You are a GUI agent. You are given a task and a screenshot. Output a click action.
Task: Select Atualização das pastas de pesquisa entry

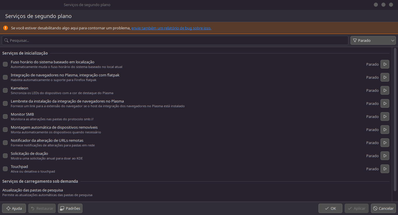pyautogui.click(x=33, y=190)
